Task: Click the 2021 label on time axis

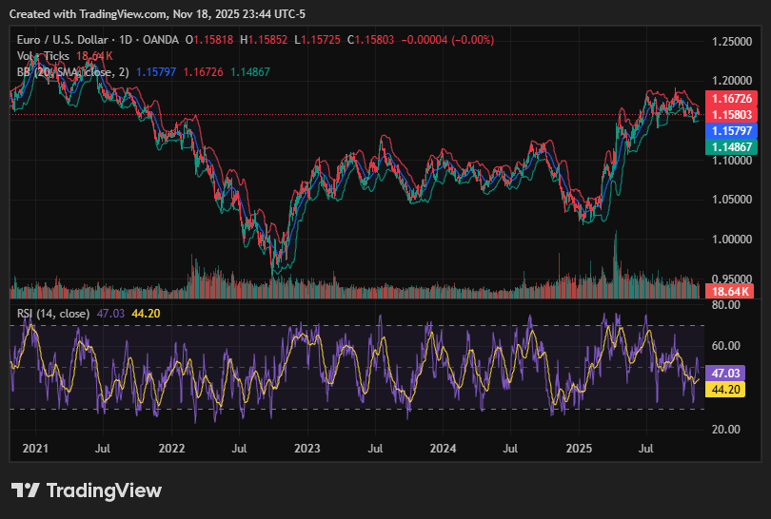Action: point(35,447)
